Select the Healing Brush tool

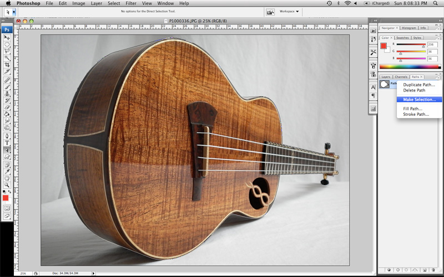pos(7,80)
